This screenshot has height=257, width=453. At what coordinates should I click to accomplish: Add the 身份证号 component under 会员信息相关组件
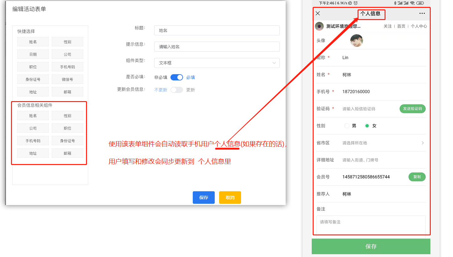(x=67, y=141)
